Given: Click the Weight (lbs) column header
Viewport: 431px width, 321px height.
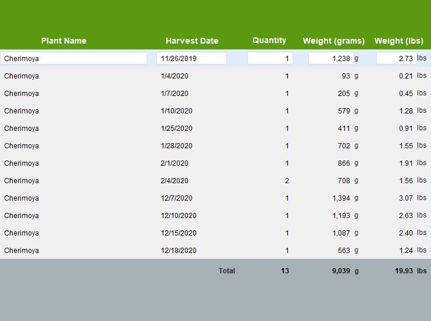Looking at the screenshot, I should (x=398, y=41).
